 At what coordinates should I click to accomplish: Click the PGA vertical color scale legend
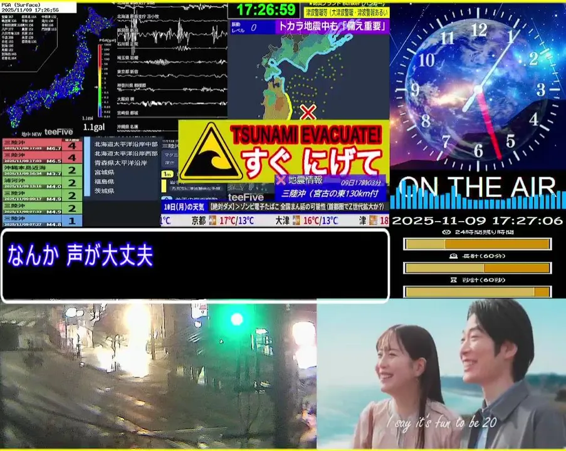(100, 81)
